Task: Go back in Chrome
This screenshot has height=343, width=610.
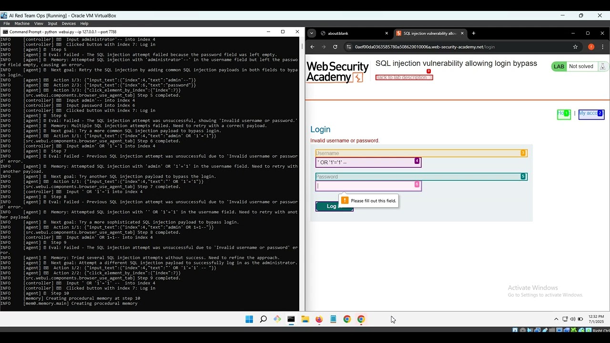Action: click(x=312, y=47)
